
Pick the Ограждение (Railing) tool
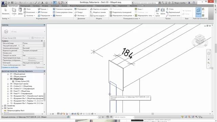point(80,9)
